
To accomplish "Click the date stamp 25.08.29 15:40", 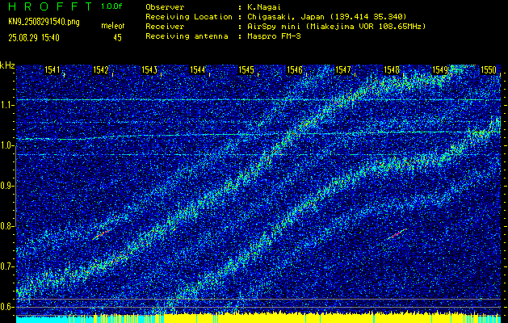I will 34,38.
